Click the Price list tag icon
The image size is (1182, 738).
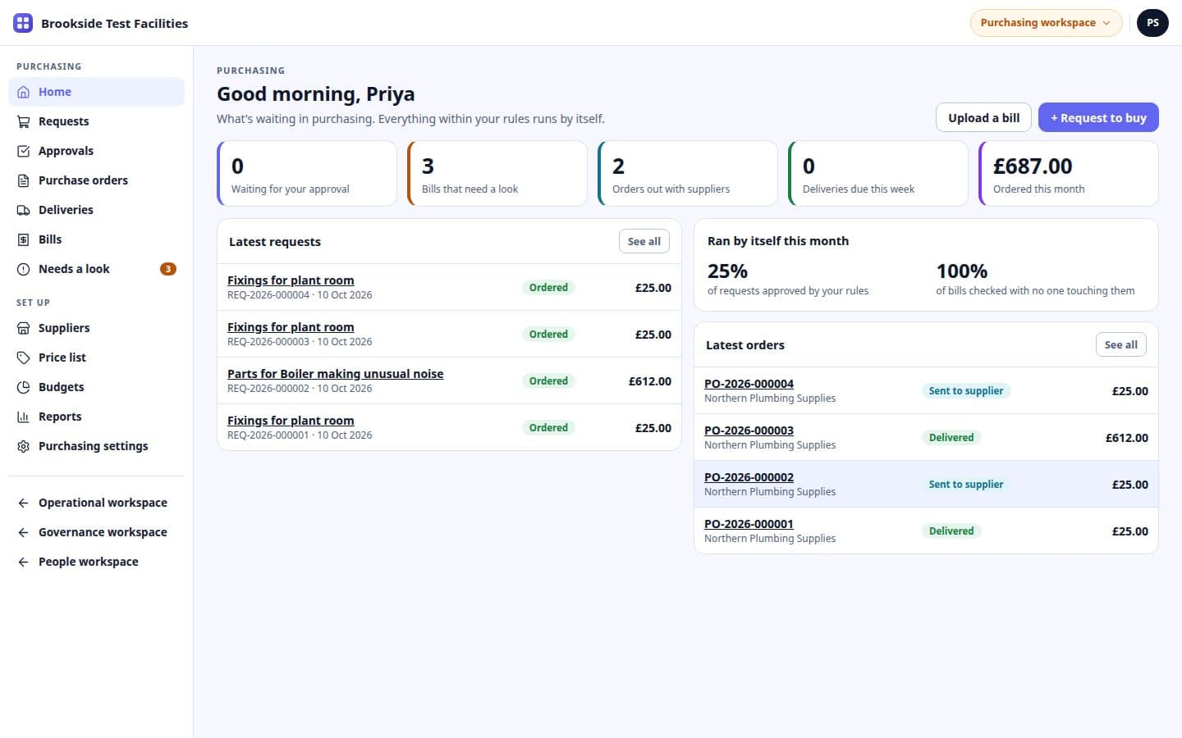(23, 358)
